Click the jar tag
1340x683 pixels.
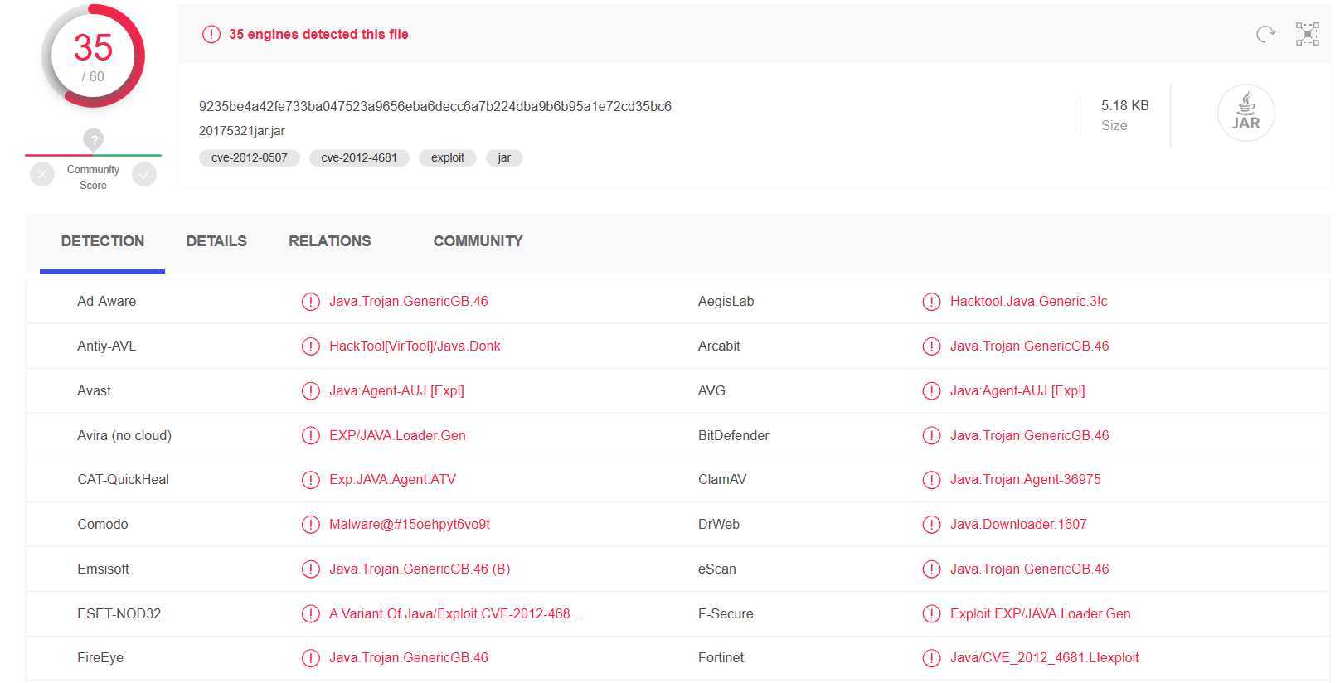504,157
